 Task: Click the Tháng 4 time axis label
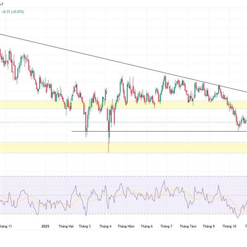pos(105,226)
